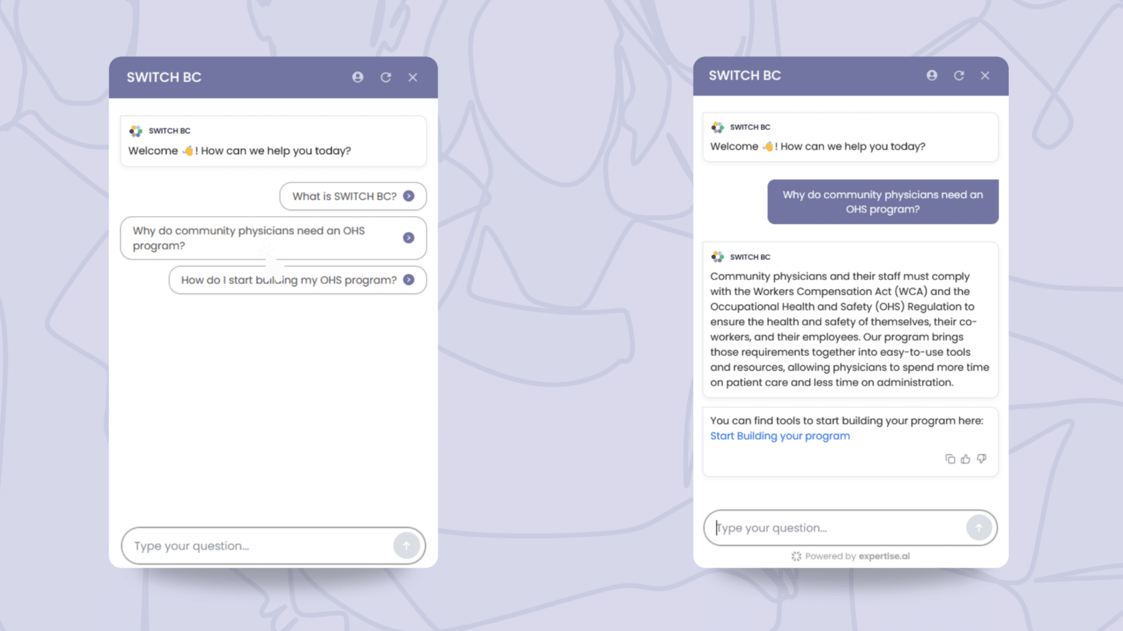Select 'Why do community physicians need an OHS program?' suggestion

coord(273,238)
